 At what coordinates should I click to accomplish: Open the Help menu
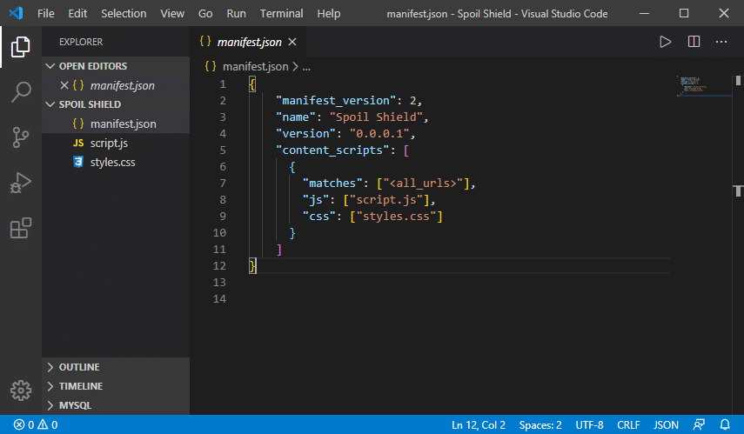[x=328, y=13]
